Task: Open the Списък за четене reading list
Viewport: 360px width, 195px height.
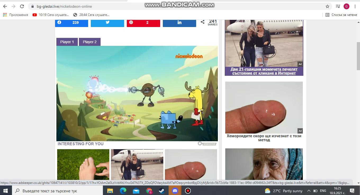Action: 341,15
